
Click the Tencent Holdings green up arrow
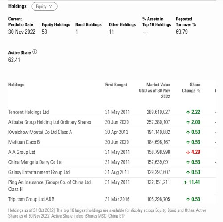(x=188, y=112)
